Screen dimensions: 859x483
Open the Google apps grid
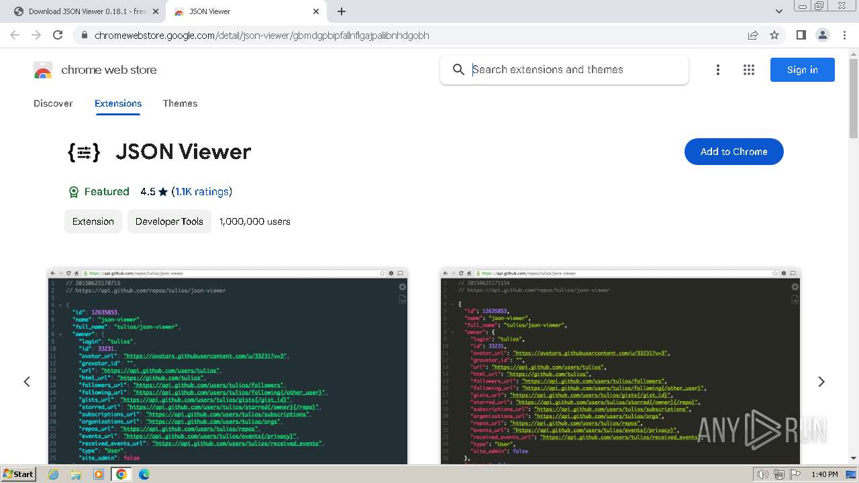749,70
